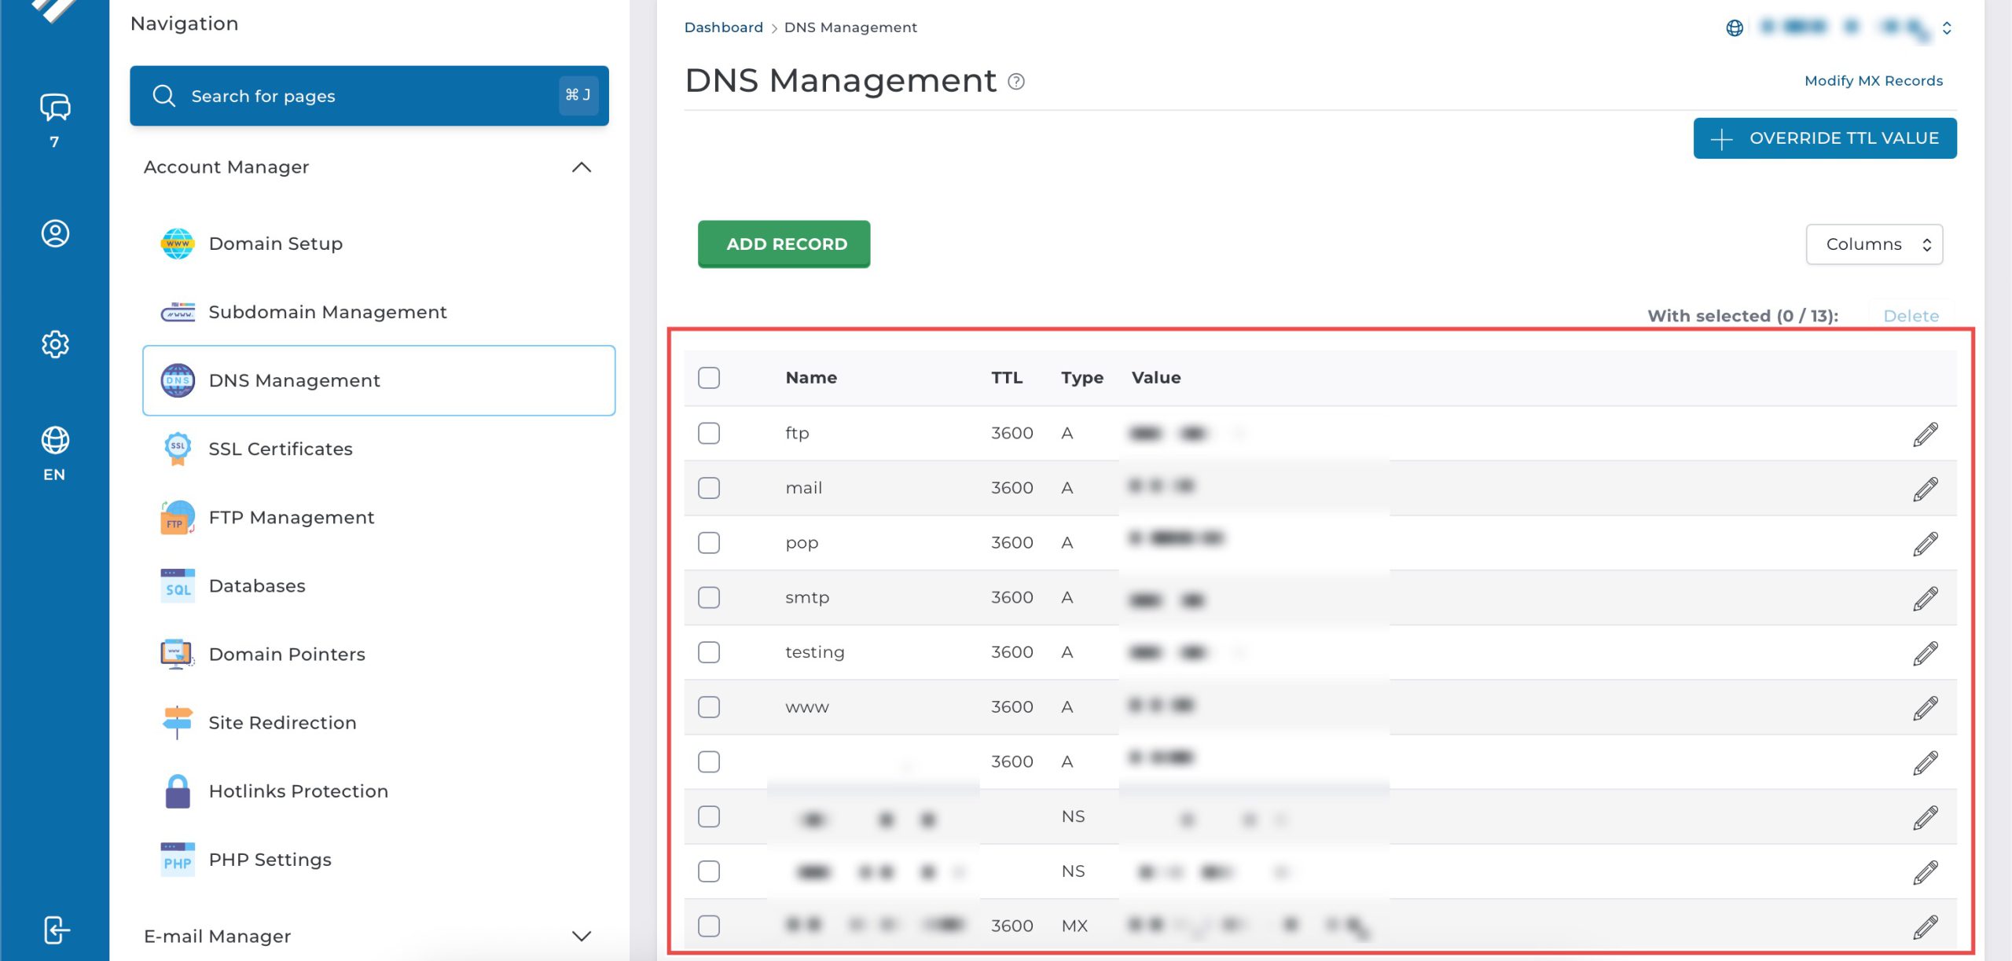Open the settings gear icon

54,344
